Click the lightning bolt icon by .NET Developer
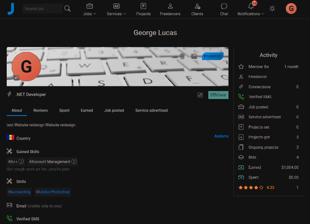This screenshot has width=310, height=224. (9, 94)
